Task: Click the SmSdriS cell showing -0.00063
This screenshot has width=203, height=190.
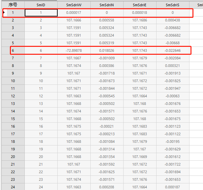Action: (x=173, y=96)
